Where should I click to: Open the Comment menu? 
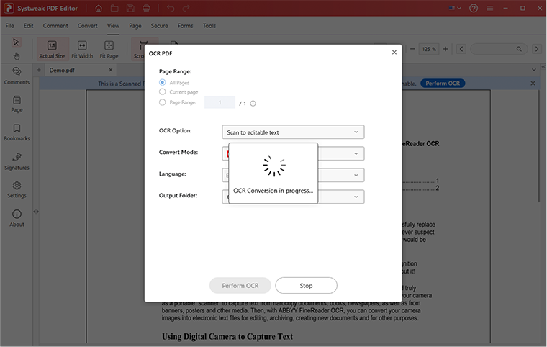(x=55, y=26)
